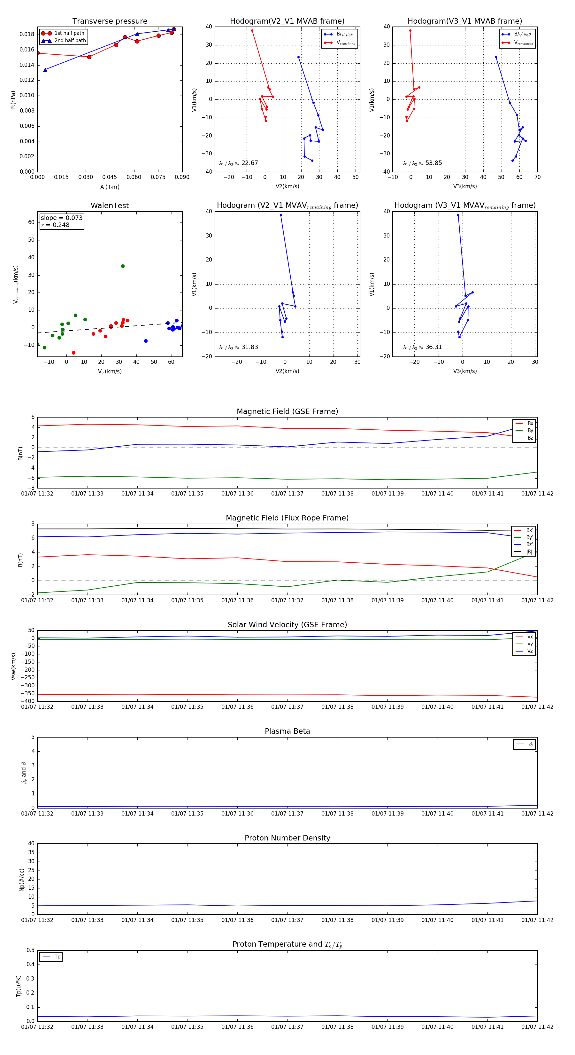This screenshot has width=575, height=1055.
Task: Click the 'Hodogram(V2_V1 MVAB frame)' title
Action: (287, 21)
